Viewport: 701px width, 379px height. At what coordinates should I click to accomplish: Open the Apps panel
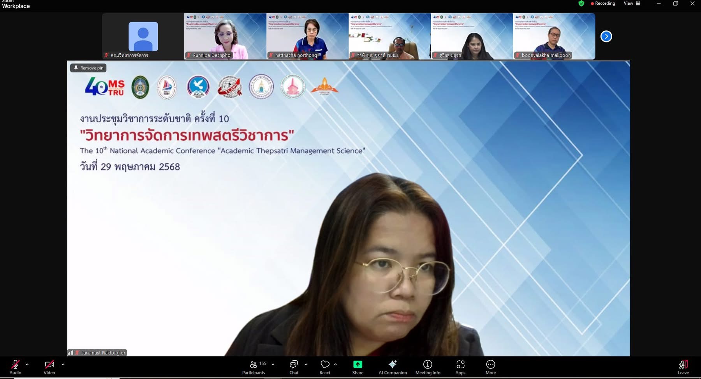460,367
